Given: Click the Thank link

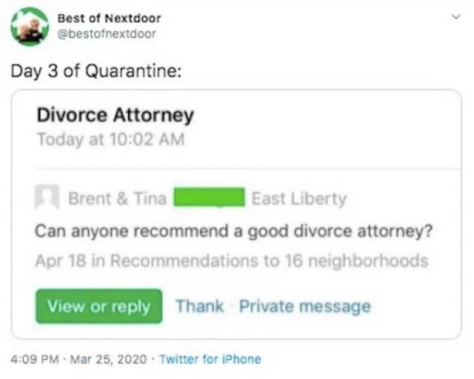Looking at the screenshot, I should [x=200, y=307].
